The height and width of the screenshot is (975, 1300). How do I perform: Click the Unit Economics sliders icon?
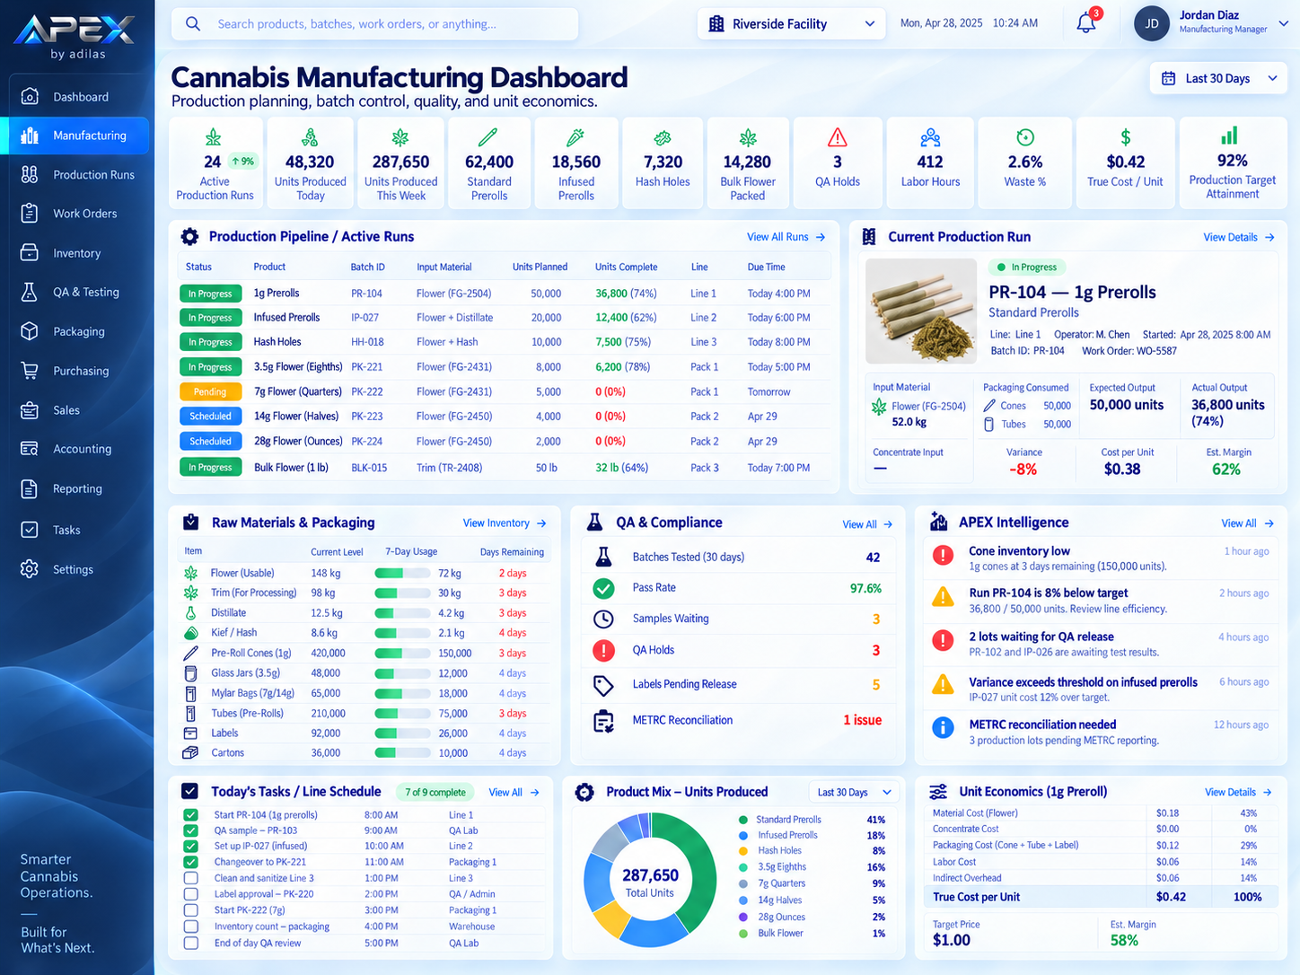coord(938,792)
